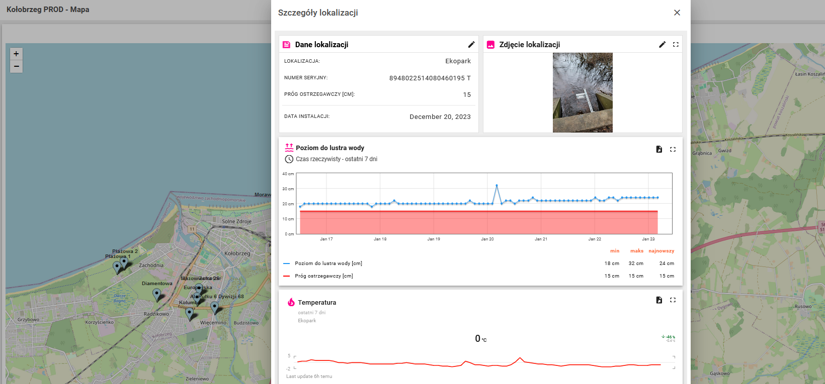Zoom in on the map
Screen dimensions: 825x384
tap(16, 54)
